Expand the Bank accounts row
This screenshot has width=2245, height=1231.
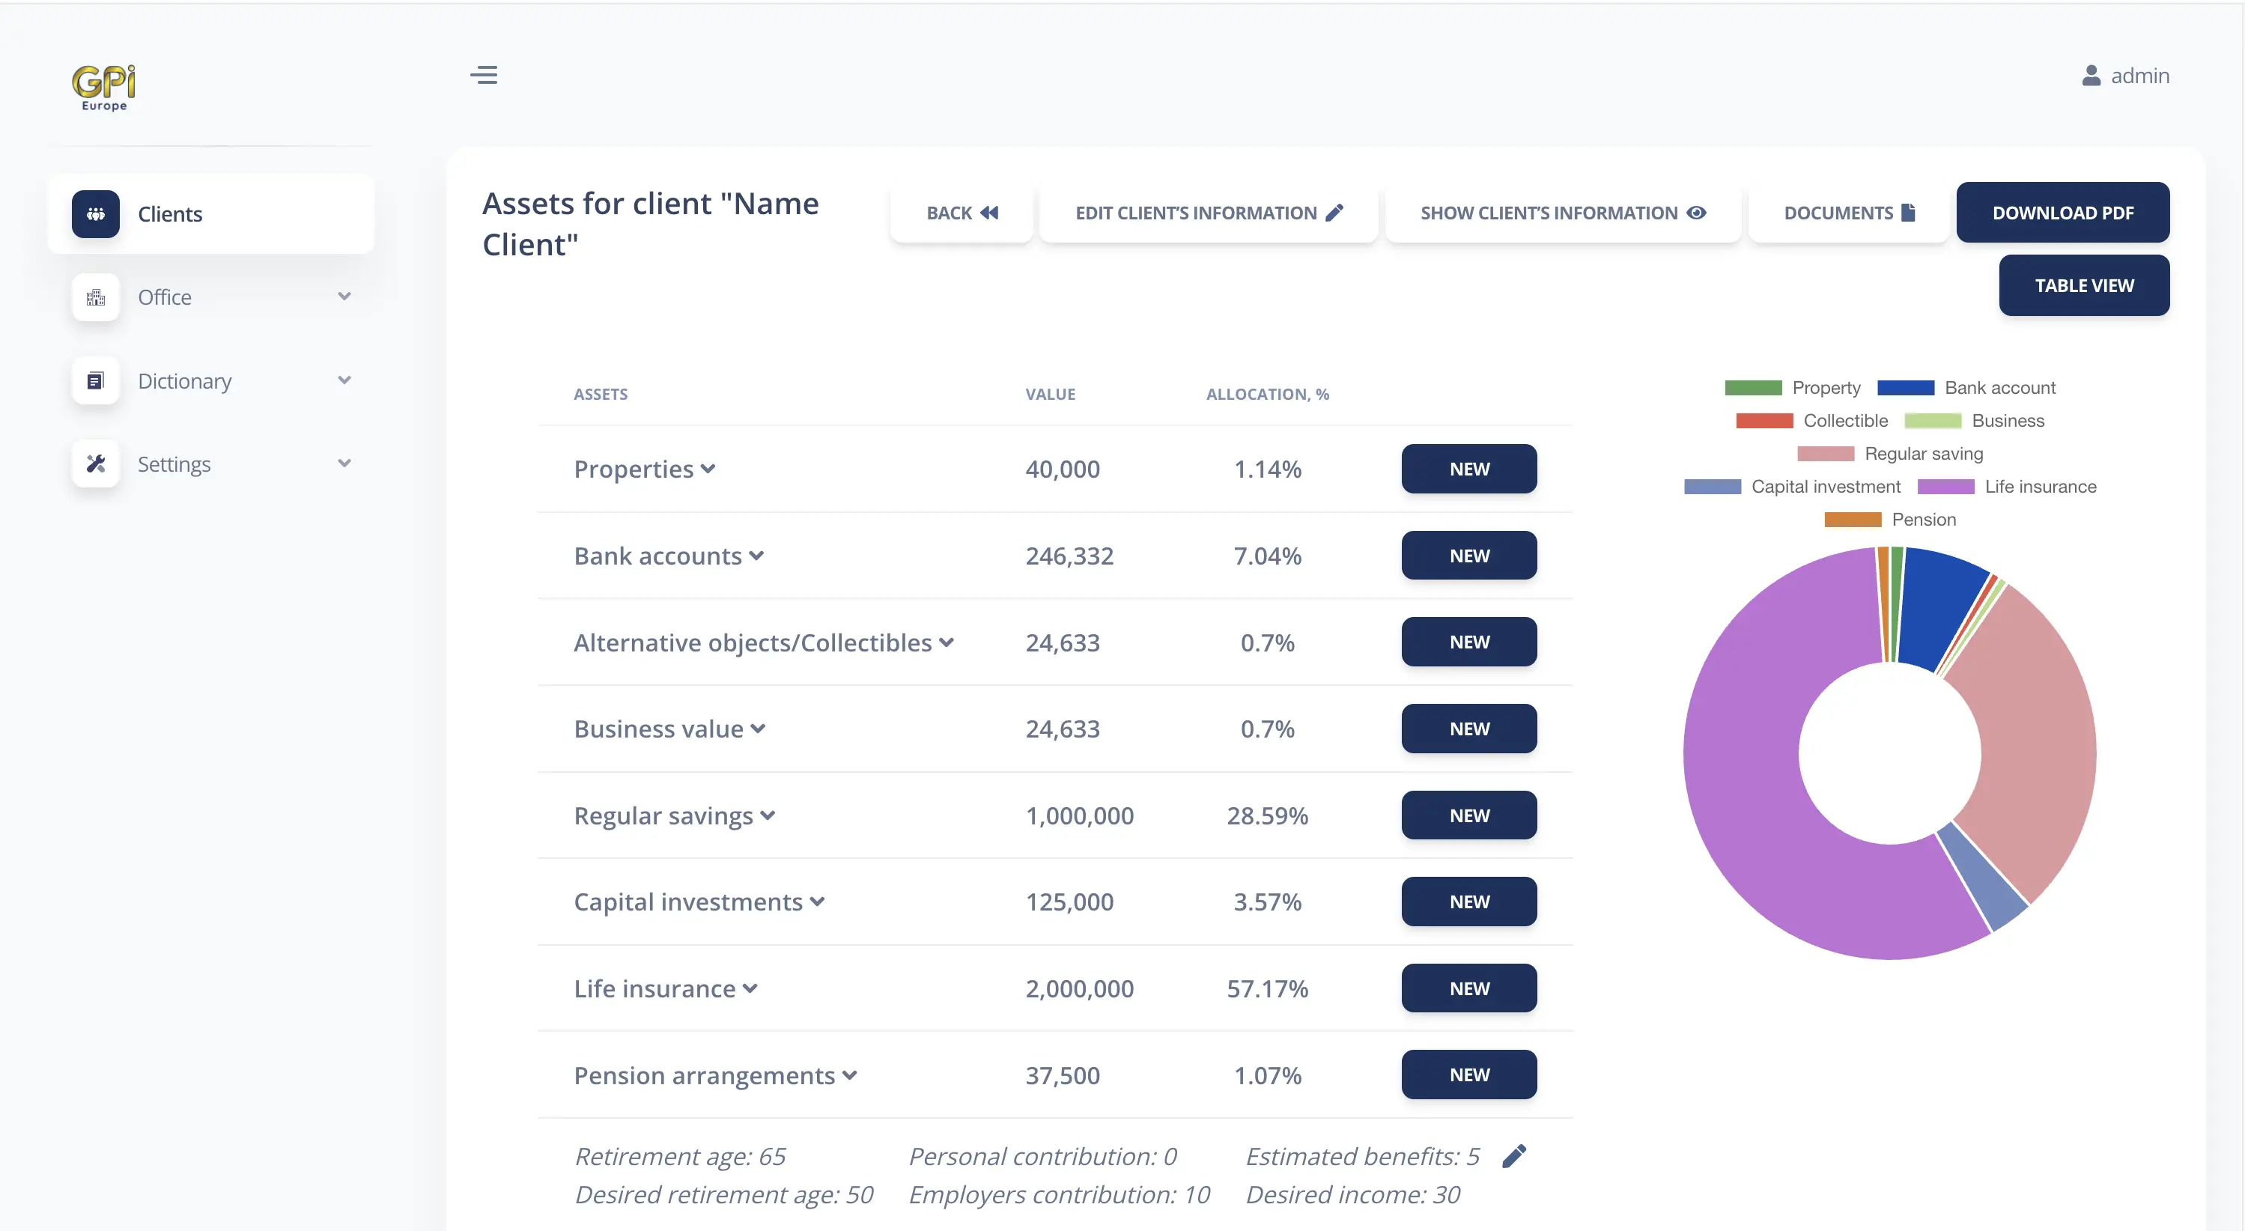tap(669, 556)
